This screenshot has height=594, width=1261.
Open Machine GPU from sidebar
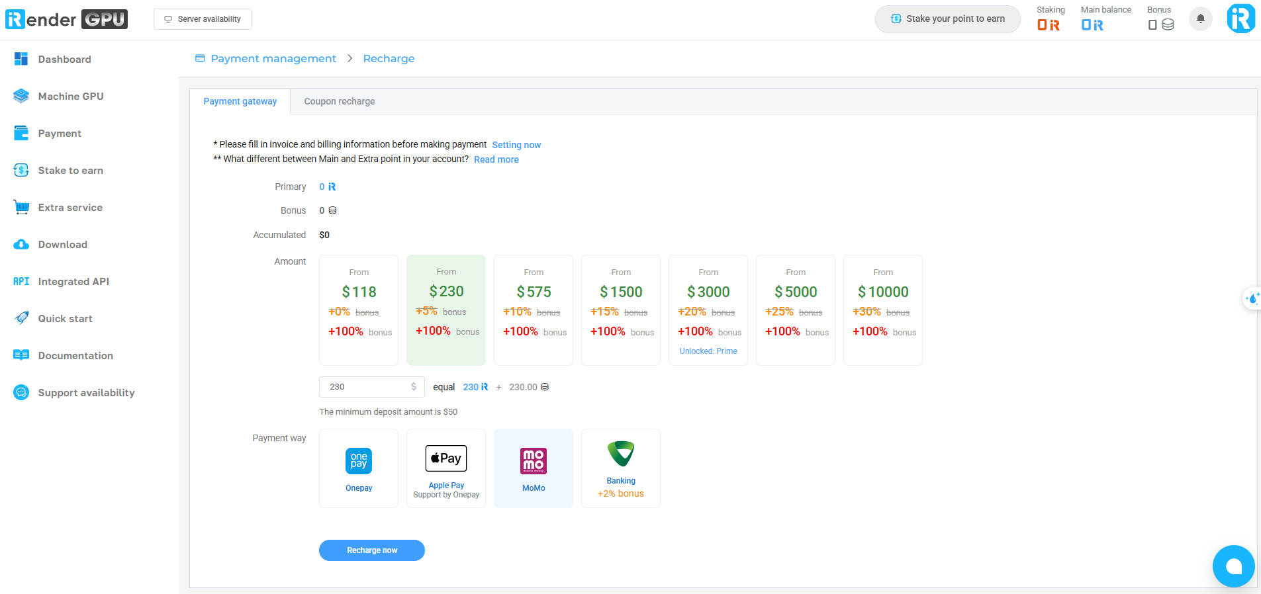click(x=71, y=97)
